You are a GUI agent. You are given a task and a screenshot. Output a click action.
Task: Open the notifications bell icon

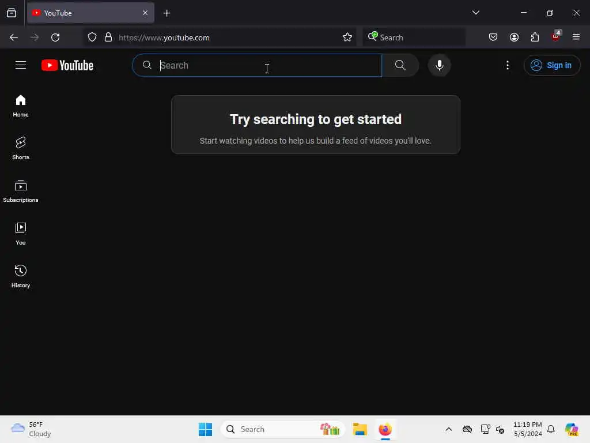(551, 429)
